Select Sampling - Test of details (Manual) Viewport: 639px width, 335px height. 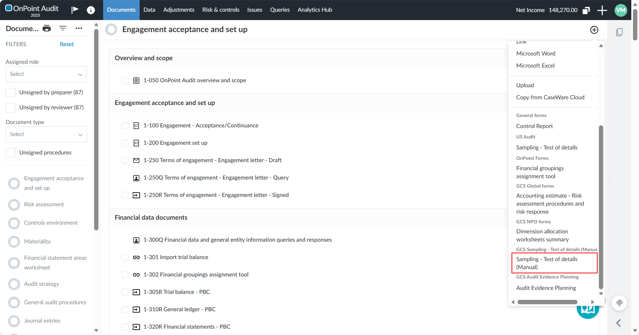point(555,263)
